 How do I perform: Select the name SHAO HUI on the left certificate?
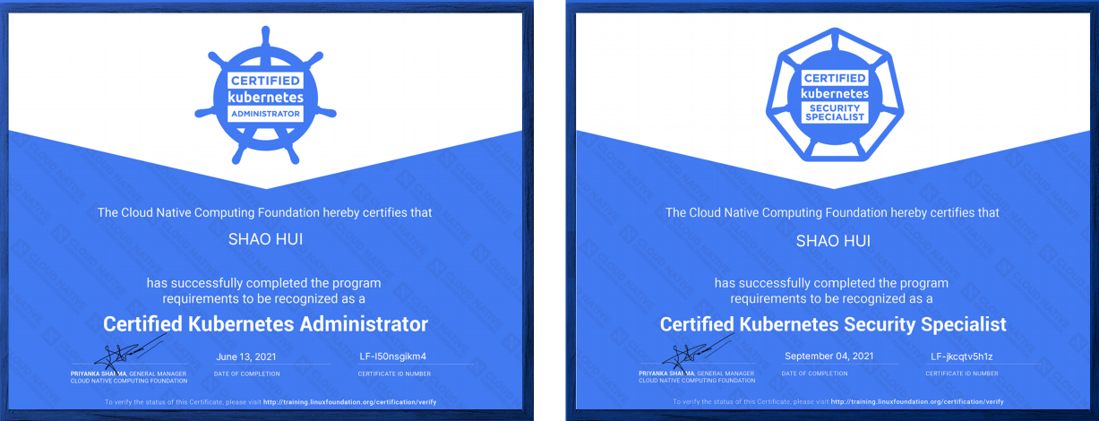(265, 241)
